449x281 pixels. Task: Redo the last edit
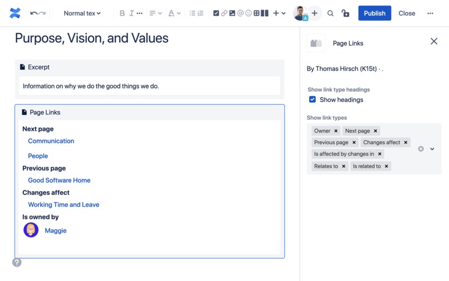click(x=42, y=13)
